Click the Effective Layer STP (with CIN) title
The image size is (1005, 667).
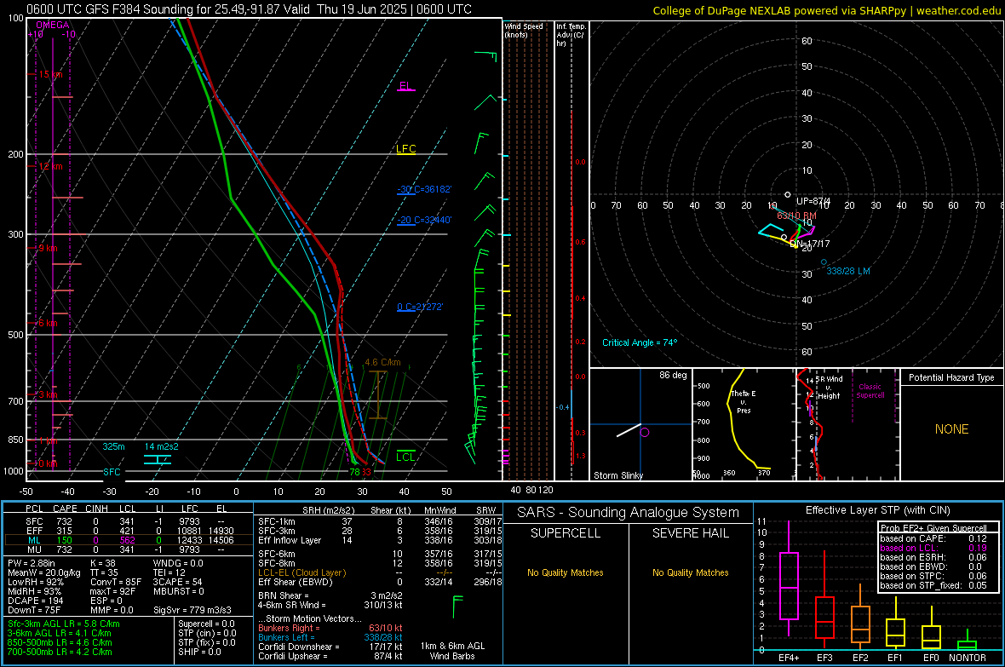[x=878, y=510]
